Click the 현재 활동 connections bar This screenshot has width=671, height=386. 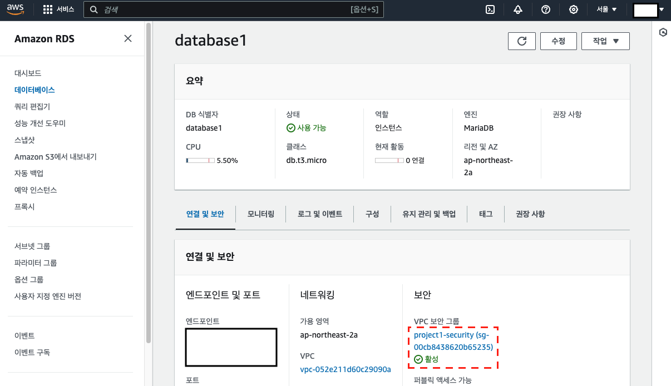[389, 160]
